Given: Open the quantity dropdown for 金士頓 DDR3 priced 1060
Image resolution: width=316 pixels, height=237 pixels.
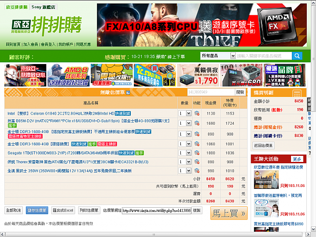Looking at the screenshot, I should click(185, 144).
